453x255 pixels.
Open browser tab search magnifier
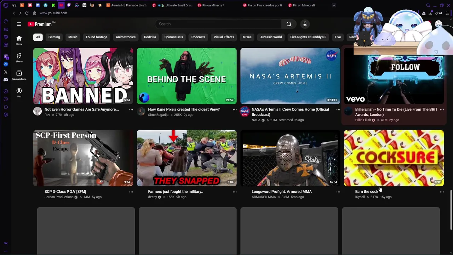[428, 5]
